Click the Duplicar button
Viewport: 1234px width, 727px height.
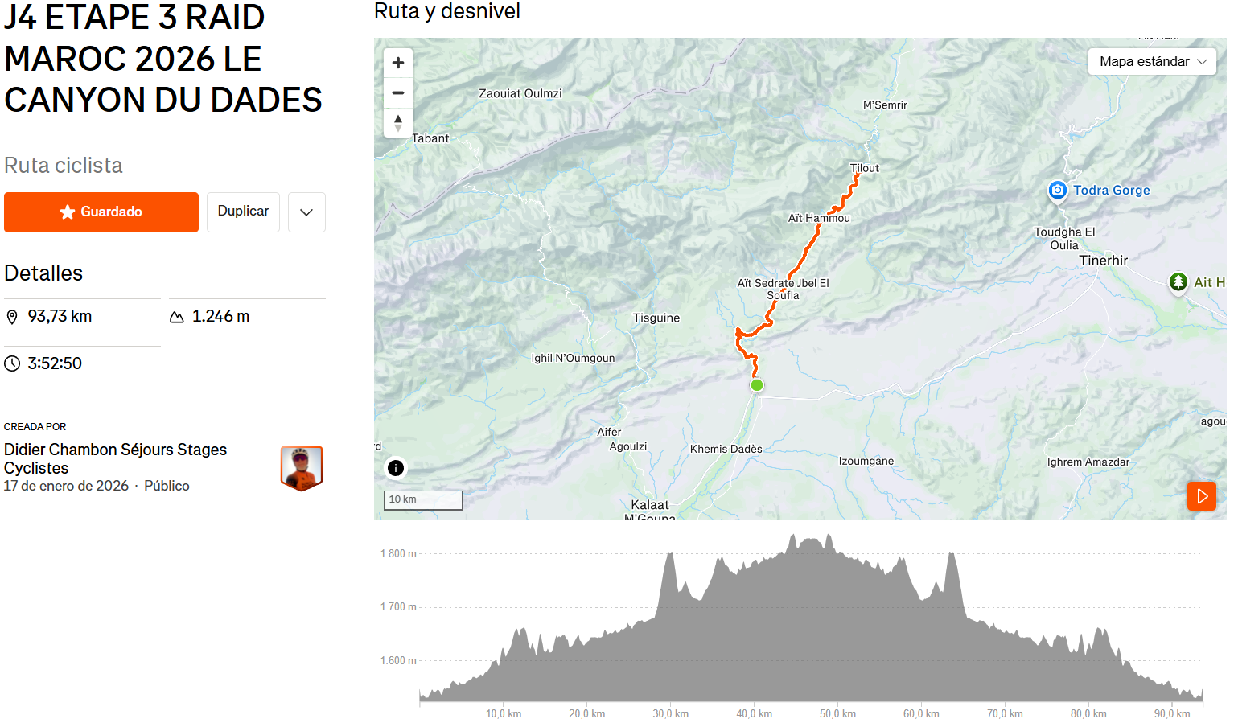pyautogui.click(x=243, y=212)
